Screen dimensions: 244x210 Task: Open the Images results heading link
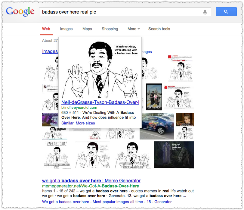(50, 51)
